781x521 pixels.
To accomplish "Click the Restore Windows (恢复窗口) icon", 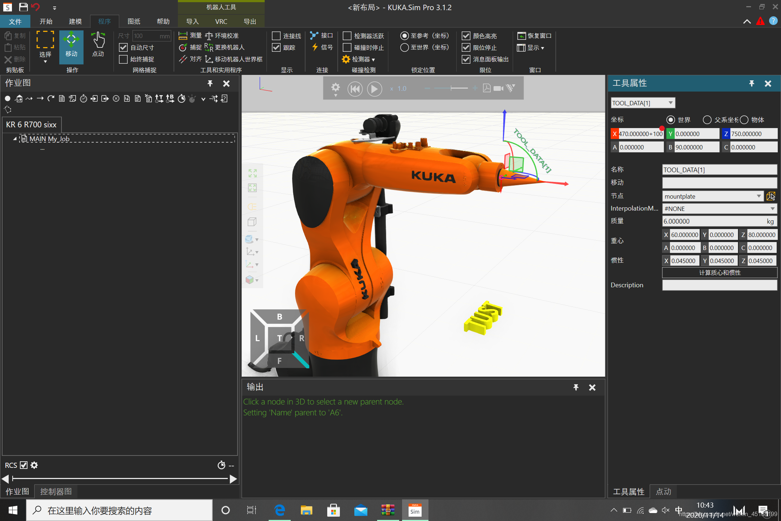I will point(521,35).
